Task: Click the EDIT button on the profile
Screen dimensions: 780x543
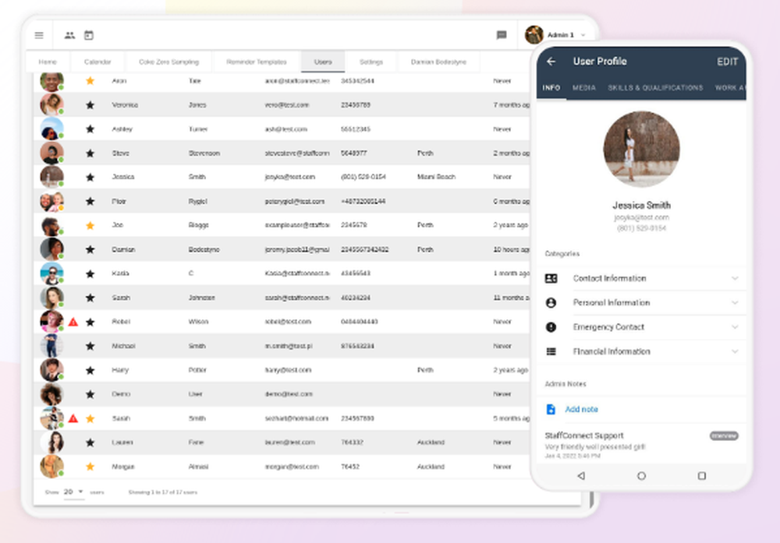Action: tap(727, 62)
